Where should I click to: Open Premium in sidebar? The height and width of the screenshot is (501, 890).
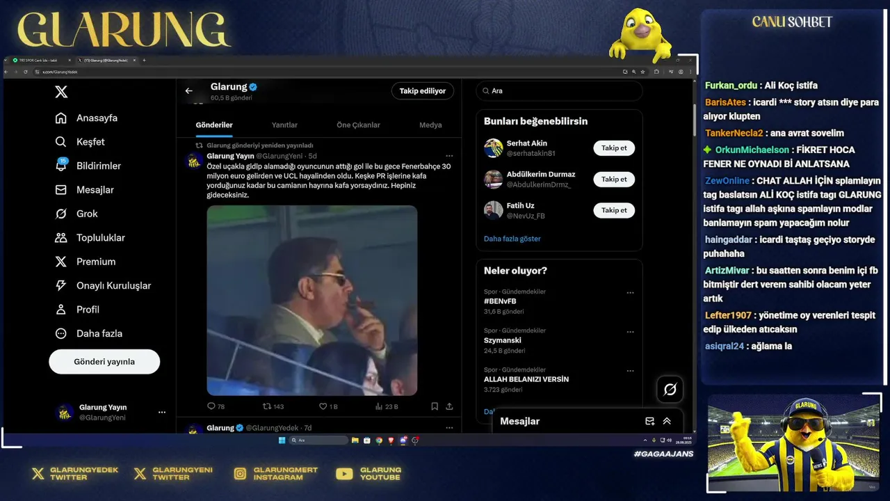point(86,262)
